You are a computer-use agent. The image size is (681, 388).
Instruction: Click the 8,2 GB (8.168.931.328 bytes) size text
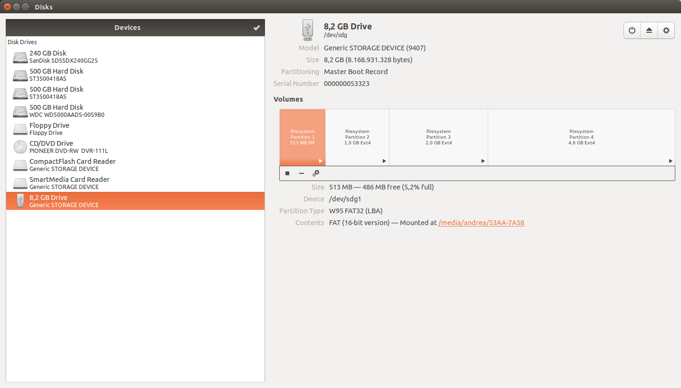click(368, 60)
